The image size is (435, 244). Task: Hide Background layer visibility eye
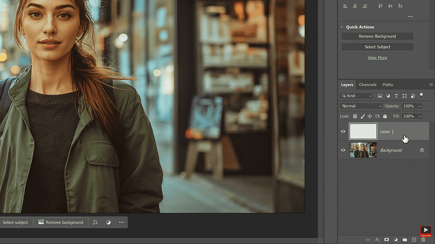(x=343, y=150)
